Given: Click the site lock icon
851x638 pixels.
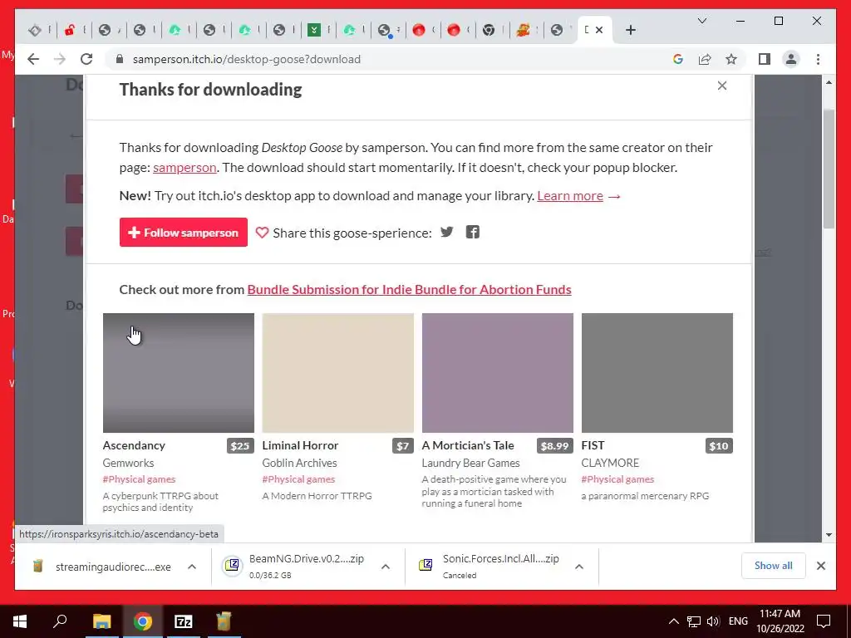Looking at the screenshot, I should coord(120,59).
